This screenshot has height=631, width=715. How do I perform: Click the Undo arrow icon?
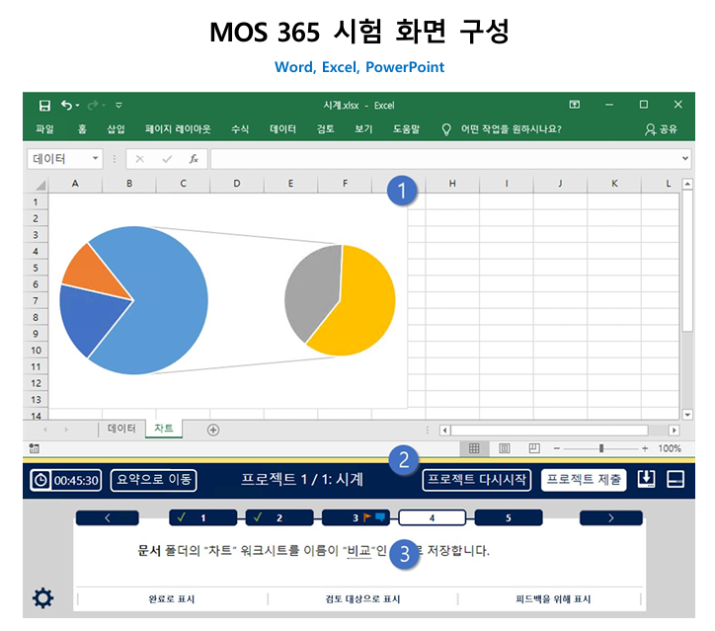pyautogui.click(x=66, y=106)
